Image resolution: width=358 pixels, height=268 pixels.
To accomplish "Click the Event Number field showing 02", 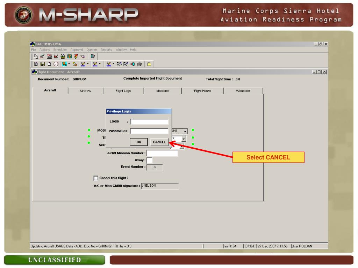I will point(155,167).
